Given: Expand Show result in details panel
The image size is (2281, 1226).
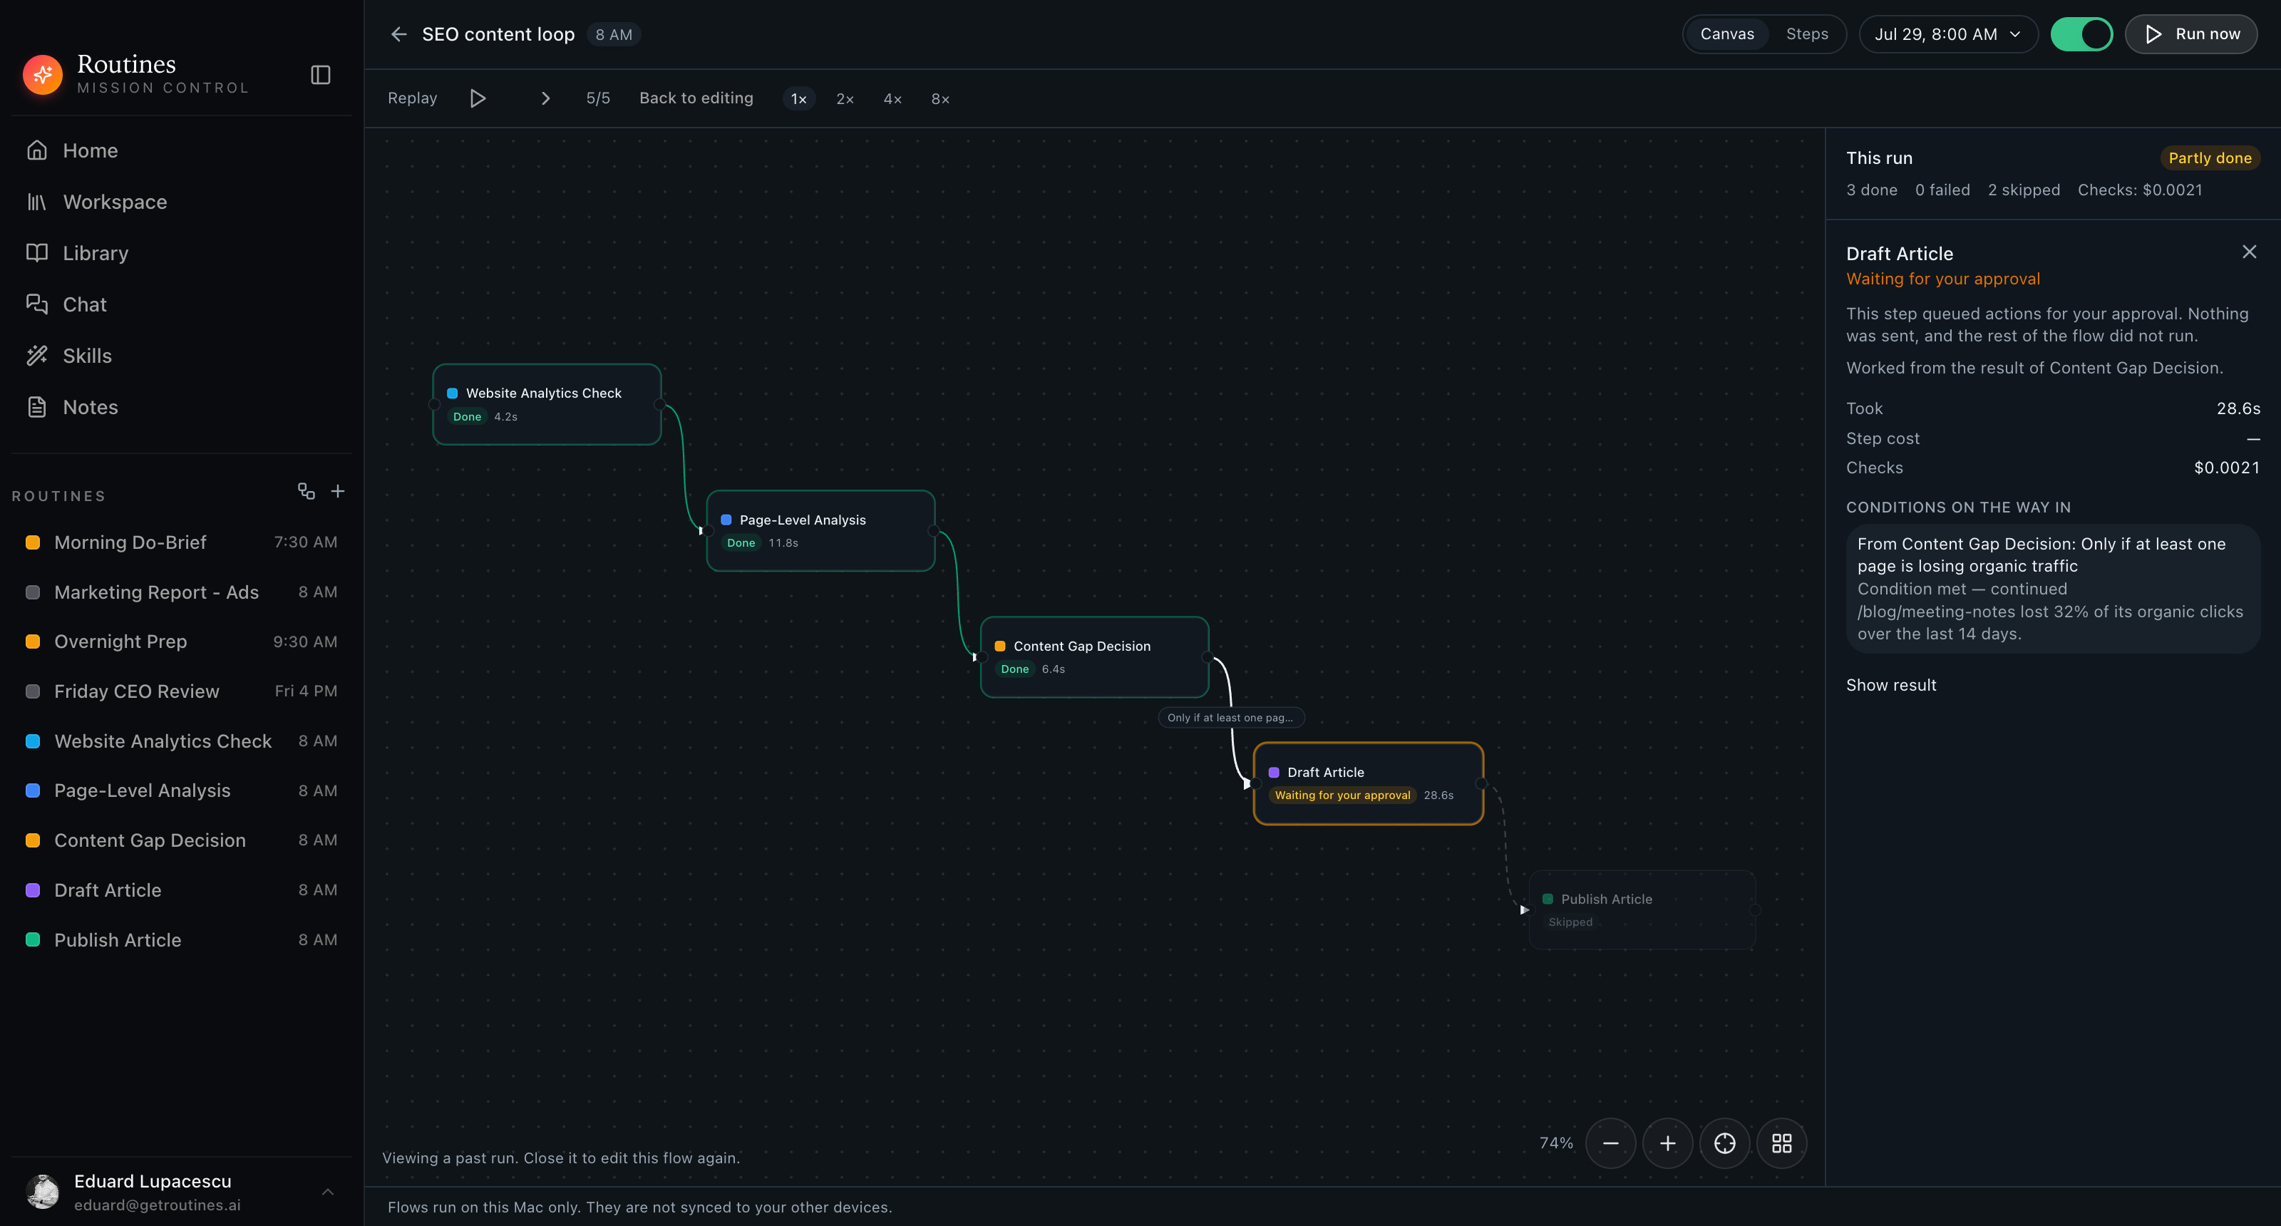Looking at the screenshot, I should tap(1890, 685).
